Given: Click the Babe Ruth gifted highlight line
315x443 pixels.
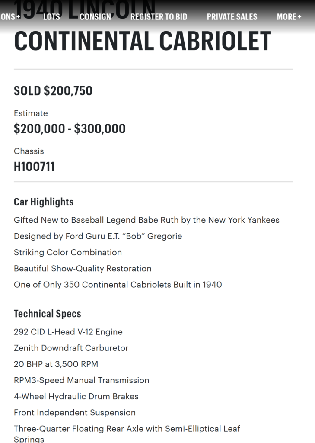Looking at the screenshot, I should [146, 220].
